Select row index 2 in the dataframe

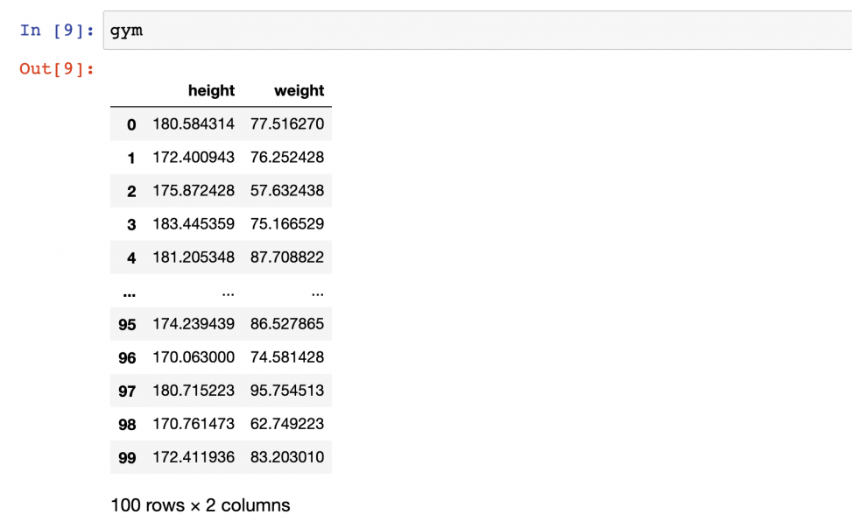point(131,192)
